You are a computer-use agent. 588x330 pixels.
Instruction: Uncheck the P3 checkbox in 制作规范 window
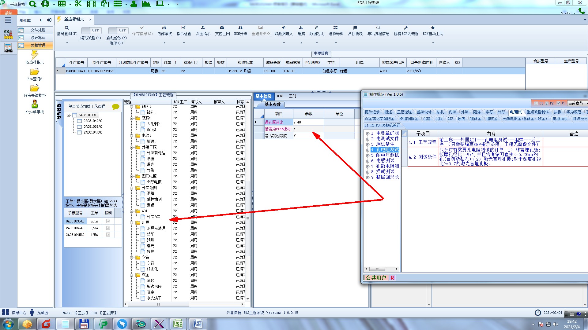[558, 103]
